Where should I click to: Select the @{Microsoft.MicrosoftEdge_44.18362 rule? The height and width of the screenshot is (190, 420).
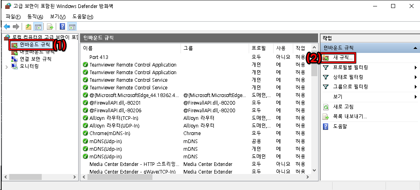tap(196, 95)
